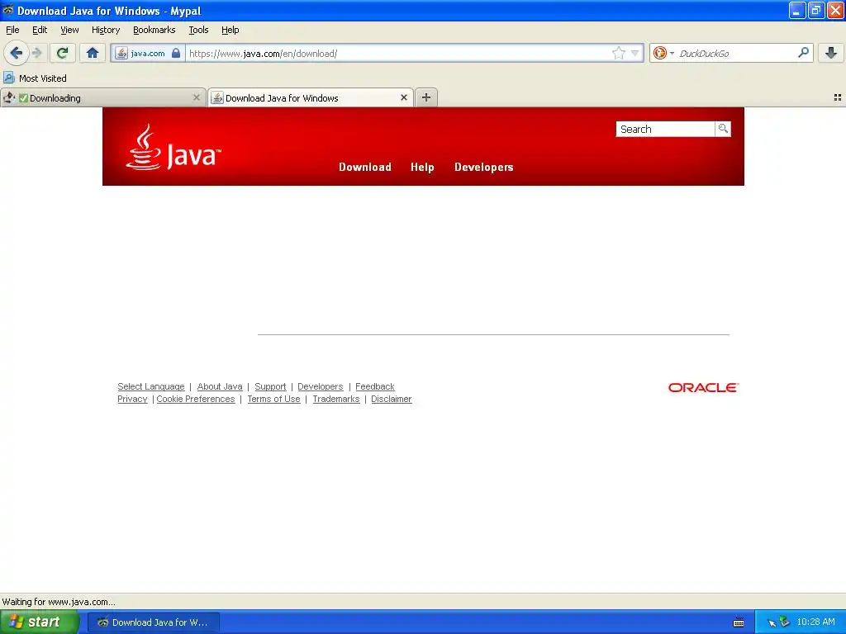This screenshot has width=846, height=634.
Task: Click the keyboard icon in taskbar
Action: click(x=739, y=622)
